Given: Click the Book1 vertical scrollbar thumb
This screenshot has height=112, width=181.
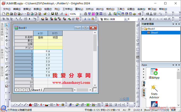Looking at the screenshot, I should pos(95,43).
